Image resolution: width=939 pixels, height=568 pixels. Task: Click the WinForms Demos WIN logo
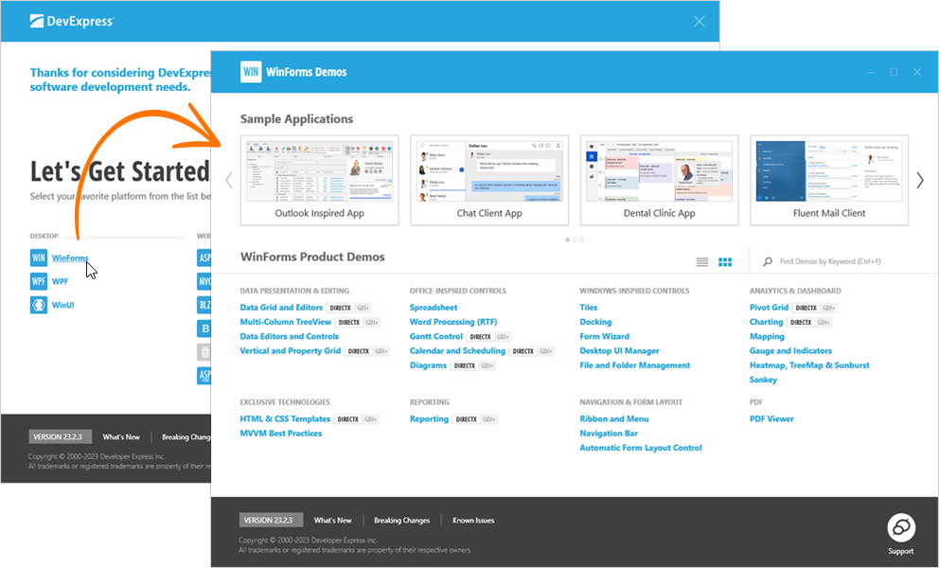pos(251,72)
